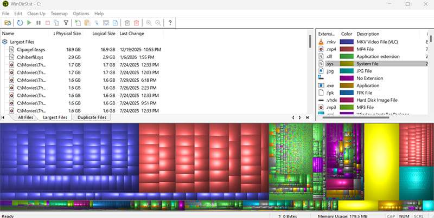Open the Clean Up menu

pos(36,14)
